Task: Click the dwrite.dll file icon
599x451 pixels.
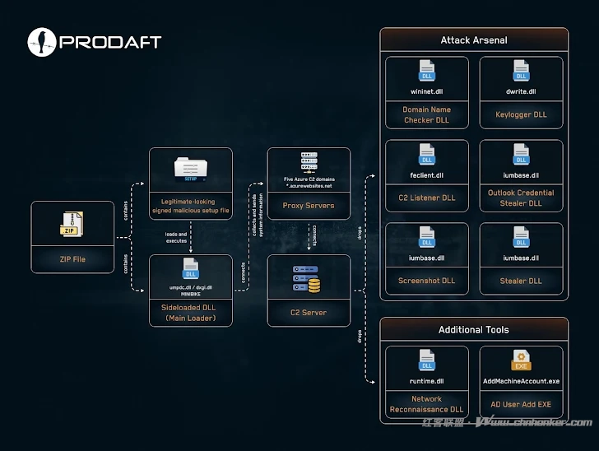Action: click(521, 72)
